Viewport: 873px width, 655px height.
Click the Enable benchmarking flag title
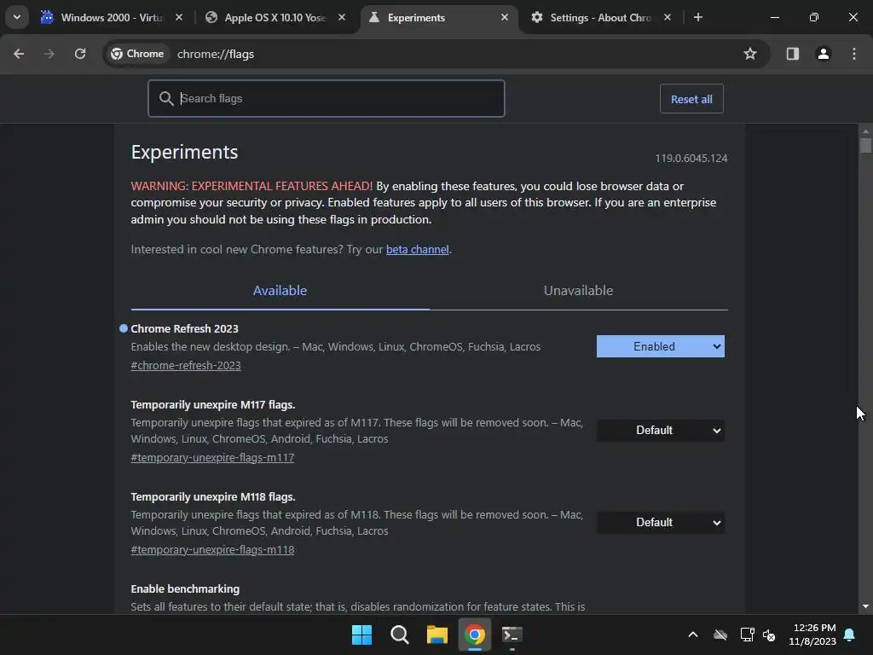185,588
